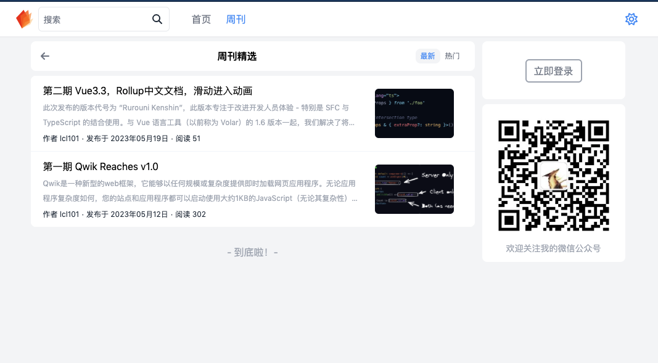Open article 第一期 Qwik Reaches v1.0
The image size is (658, 363).
click(101, 167)
